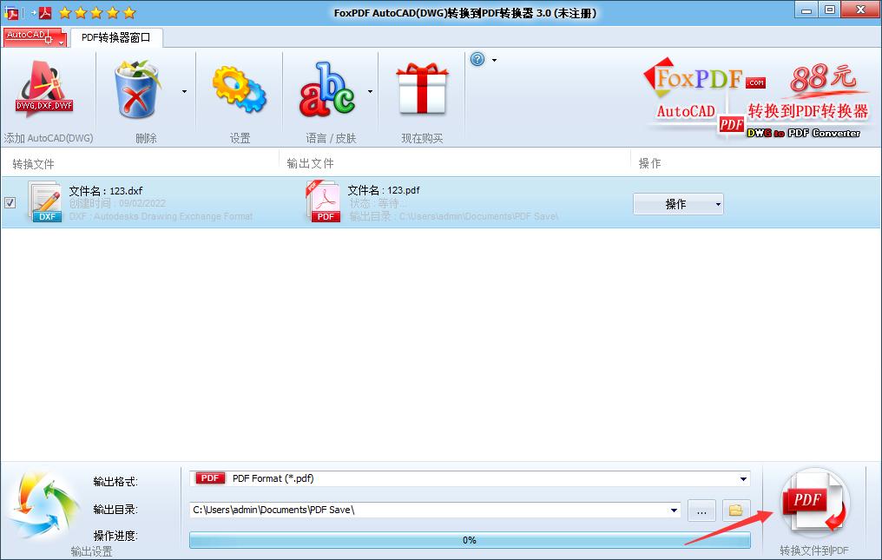Viewport: 882px width, 560px height.
Task: Open the 操作 dropdown on the file row
Action: [x=678, y=203]
